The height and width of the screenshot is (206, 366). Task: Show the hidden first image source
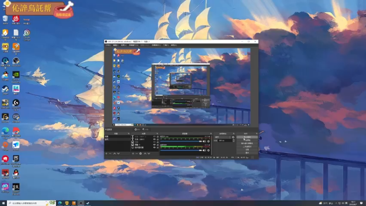[x=155, y=142]
